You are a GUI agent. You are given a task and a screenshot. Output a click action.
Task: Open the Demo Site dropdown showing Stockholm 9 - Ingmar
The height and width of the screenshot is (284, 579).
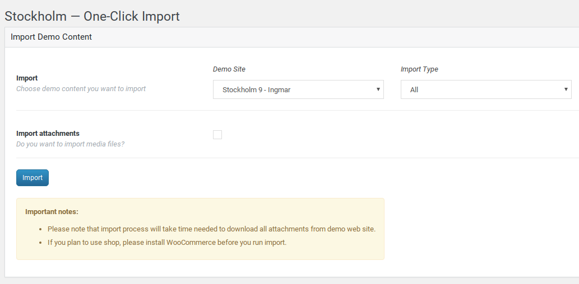[298, 89]
